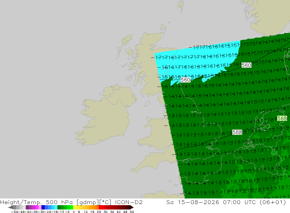Click the pale pink swatch on the scale
This screenshot has width=290, height=213.
(40, 207)
